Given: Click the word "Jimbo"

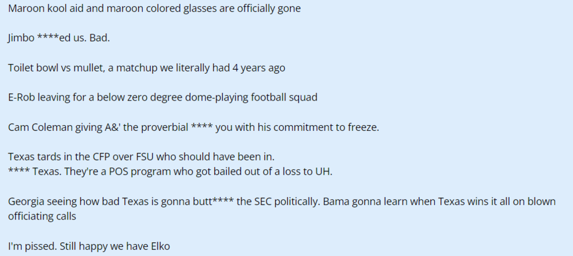Looking at the screenshot, I should coord(21,39).
